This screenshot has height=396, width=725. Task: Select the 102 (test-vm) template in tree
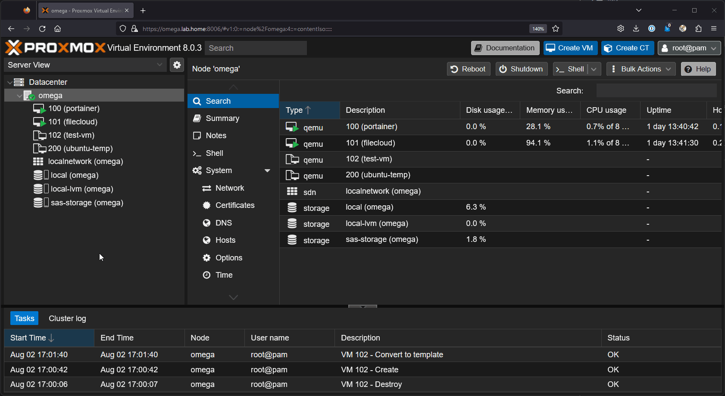(x=71, y=135)
